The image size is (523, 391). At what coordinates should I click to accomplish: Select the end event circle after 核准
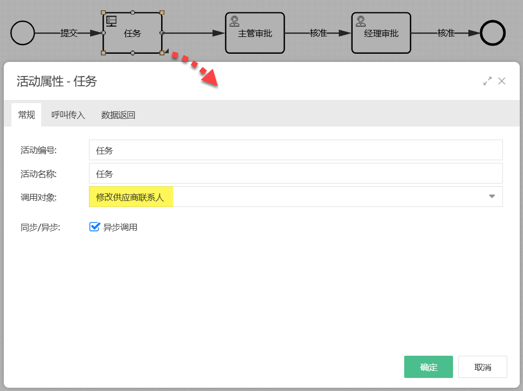click(x=493, y=33)
